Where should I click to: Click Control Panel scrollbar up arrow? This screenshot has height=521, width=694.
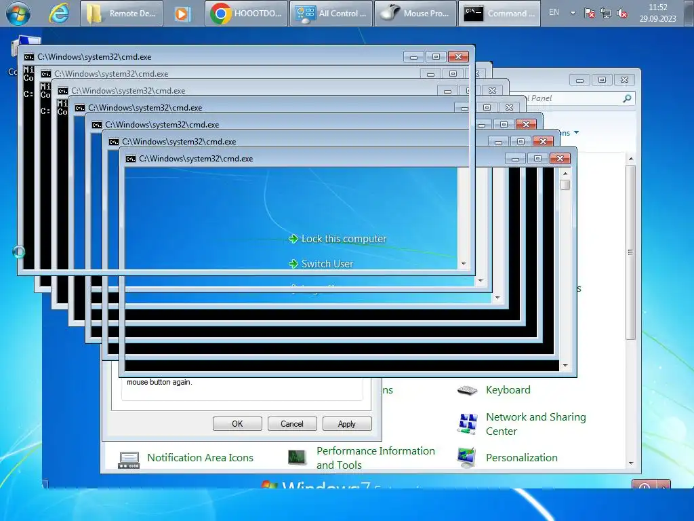tap(631, 159)
